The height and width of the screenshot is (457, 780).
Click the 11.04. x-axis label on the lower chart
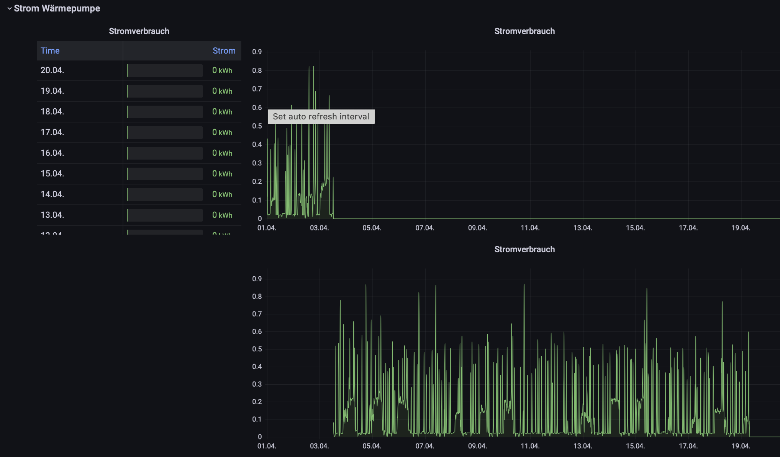click(x=530, y=446)
